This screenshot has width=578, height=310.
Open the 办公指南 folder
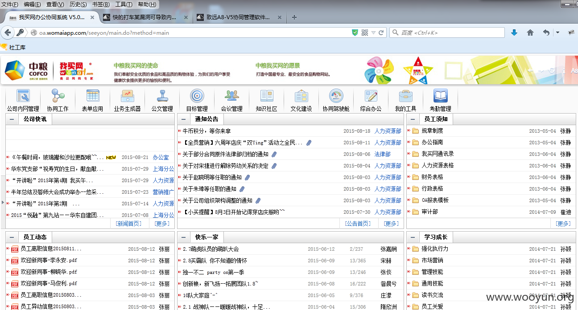coord(432,143)
